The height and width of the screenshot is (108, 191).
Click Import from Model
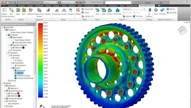[x=39, y=13]
